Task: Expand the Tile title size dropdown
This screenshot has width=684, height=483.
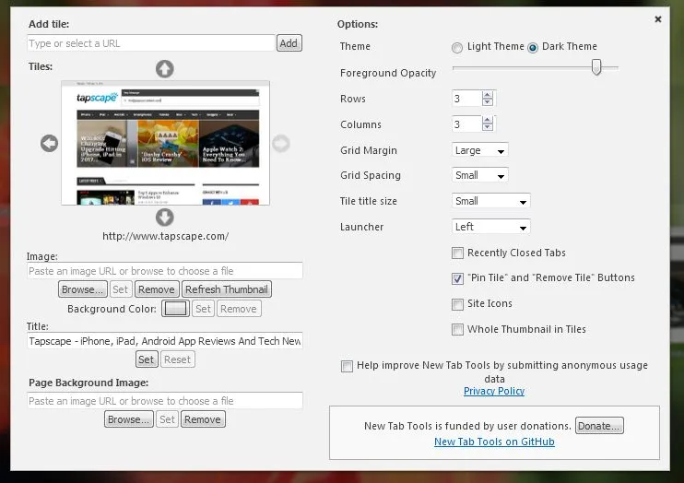Action: tap(491, 201)
